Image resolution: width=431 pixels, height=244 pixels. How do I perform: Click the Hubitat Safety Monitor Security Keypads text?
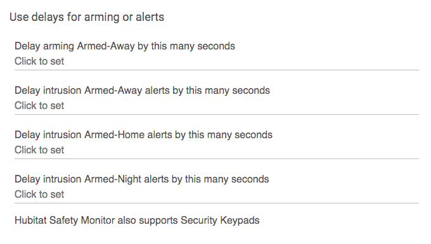(137, 221)
